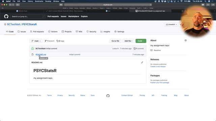The width and height of the screenshot is (216, 121).
Task: Click the repository book icon beside BCTestMatt
Action: [5, 24]
